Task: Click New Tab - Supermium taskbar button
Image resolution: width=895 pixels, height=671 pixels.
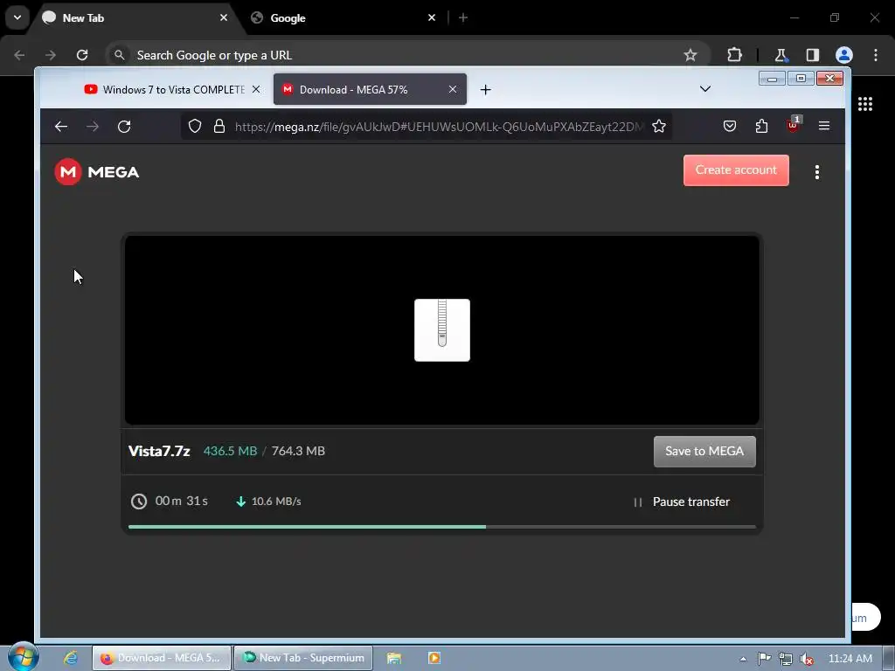Action: coord(303,658)
